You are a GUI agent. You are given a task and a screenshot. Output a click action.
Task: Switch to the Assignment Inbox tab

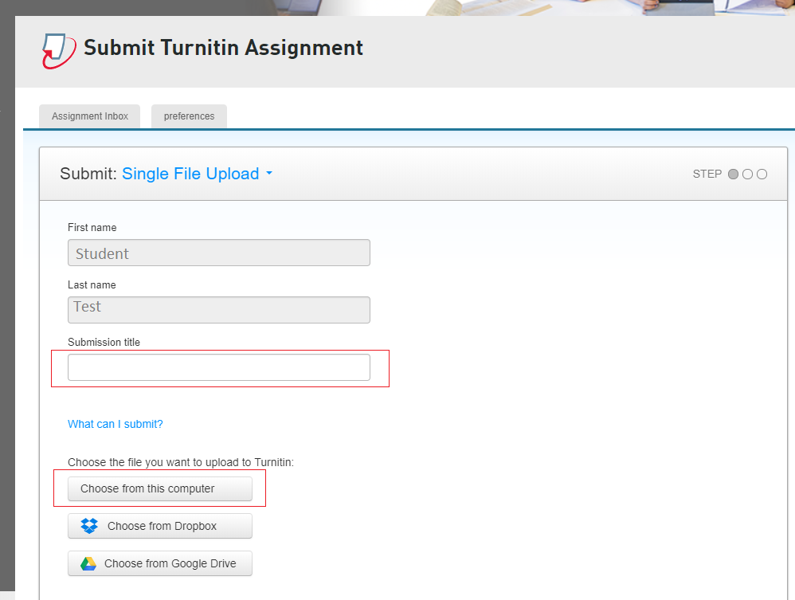(x=90, y=116)
